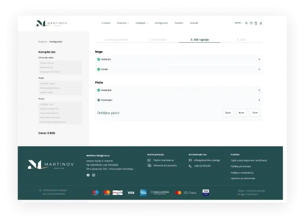The width and height of the screenshot is (305, 223).
Task: Open the last link under Podrška
Action: [x=243, y=178]
